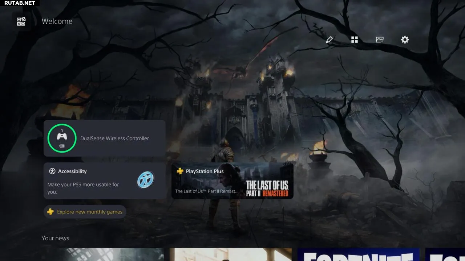Open the second news thumbnail
Screen dimensions: 465x261
[x=230, y=254]
